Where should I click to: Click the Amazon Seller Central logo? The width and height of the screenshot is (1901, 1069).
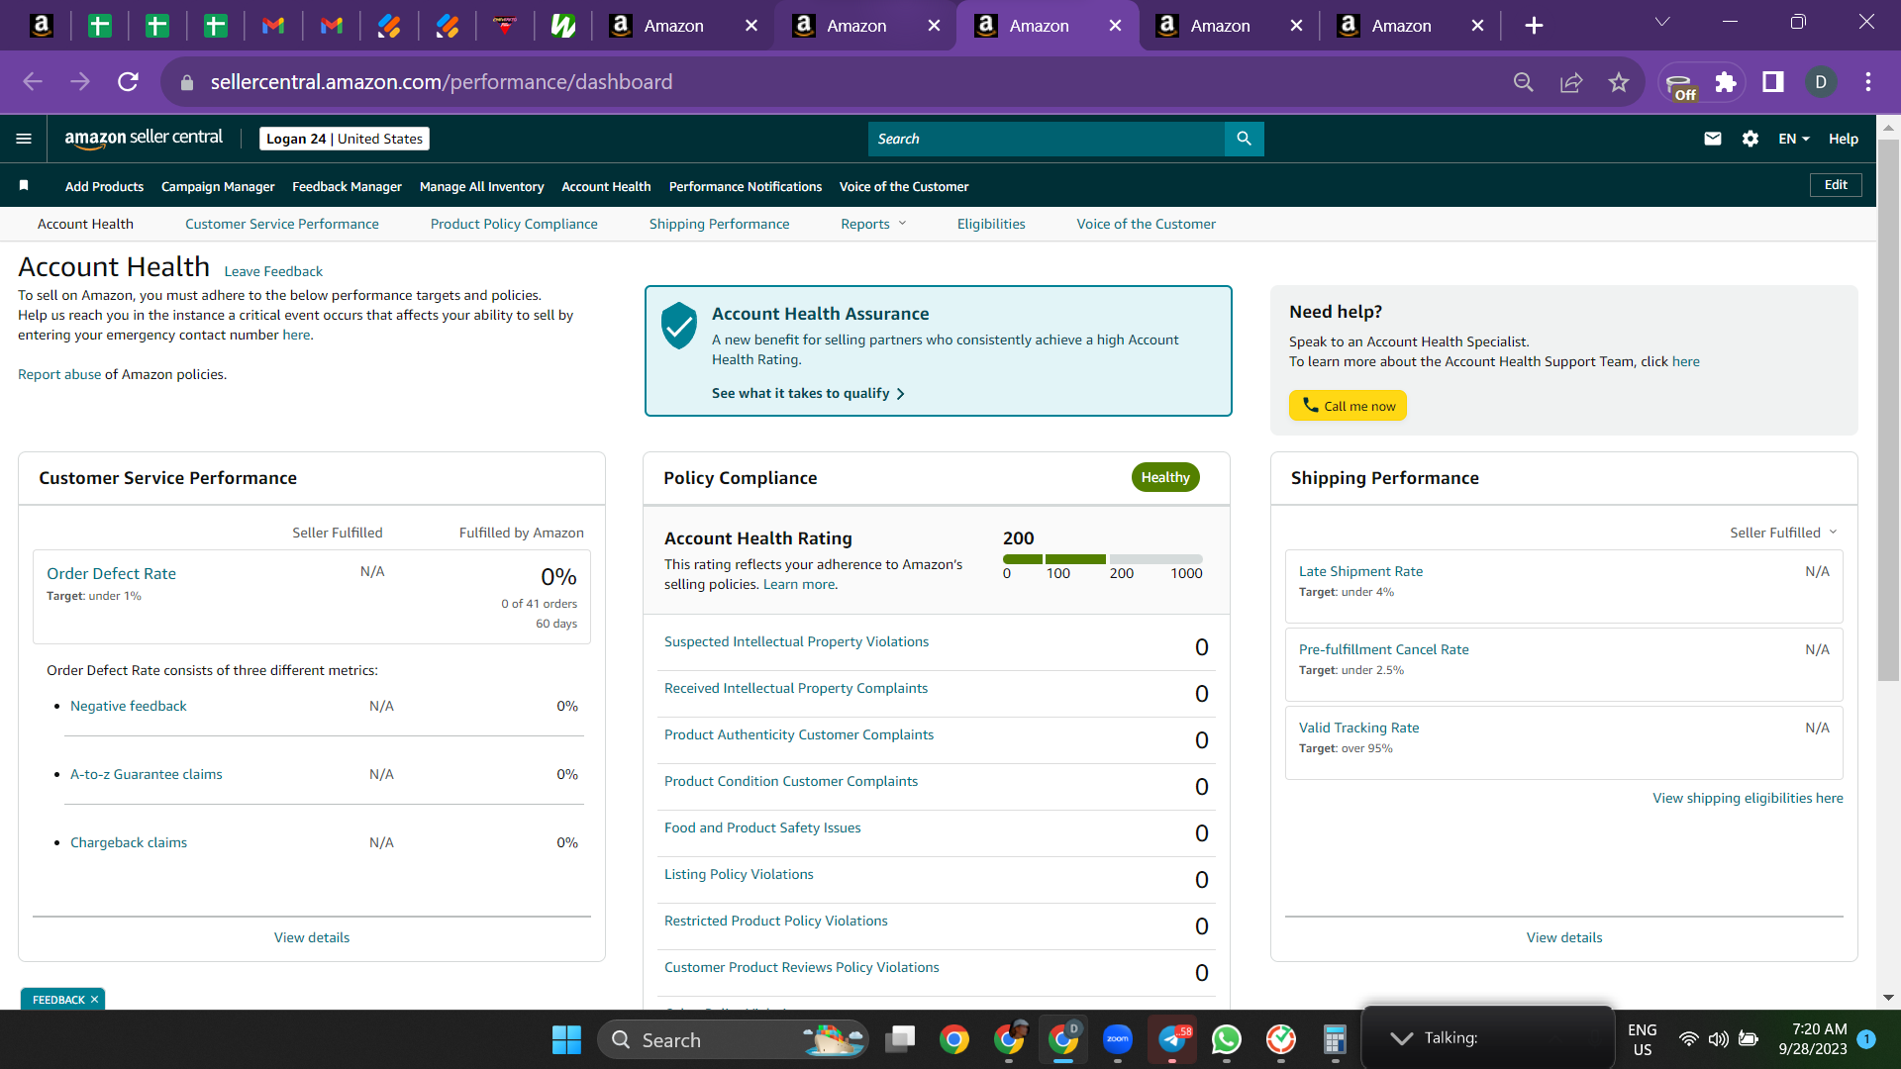pyautogui.click(x=144, y=139)
